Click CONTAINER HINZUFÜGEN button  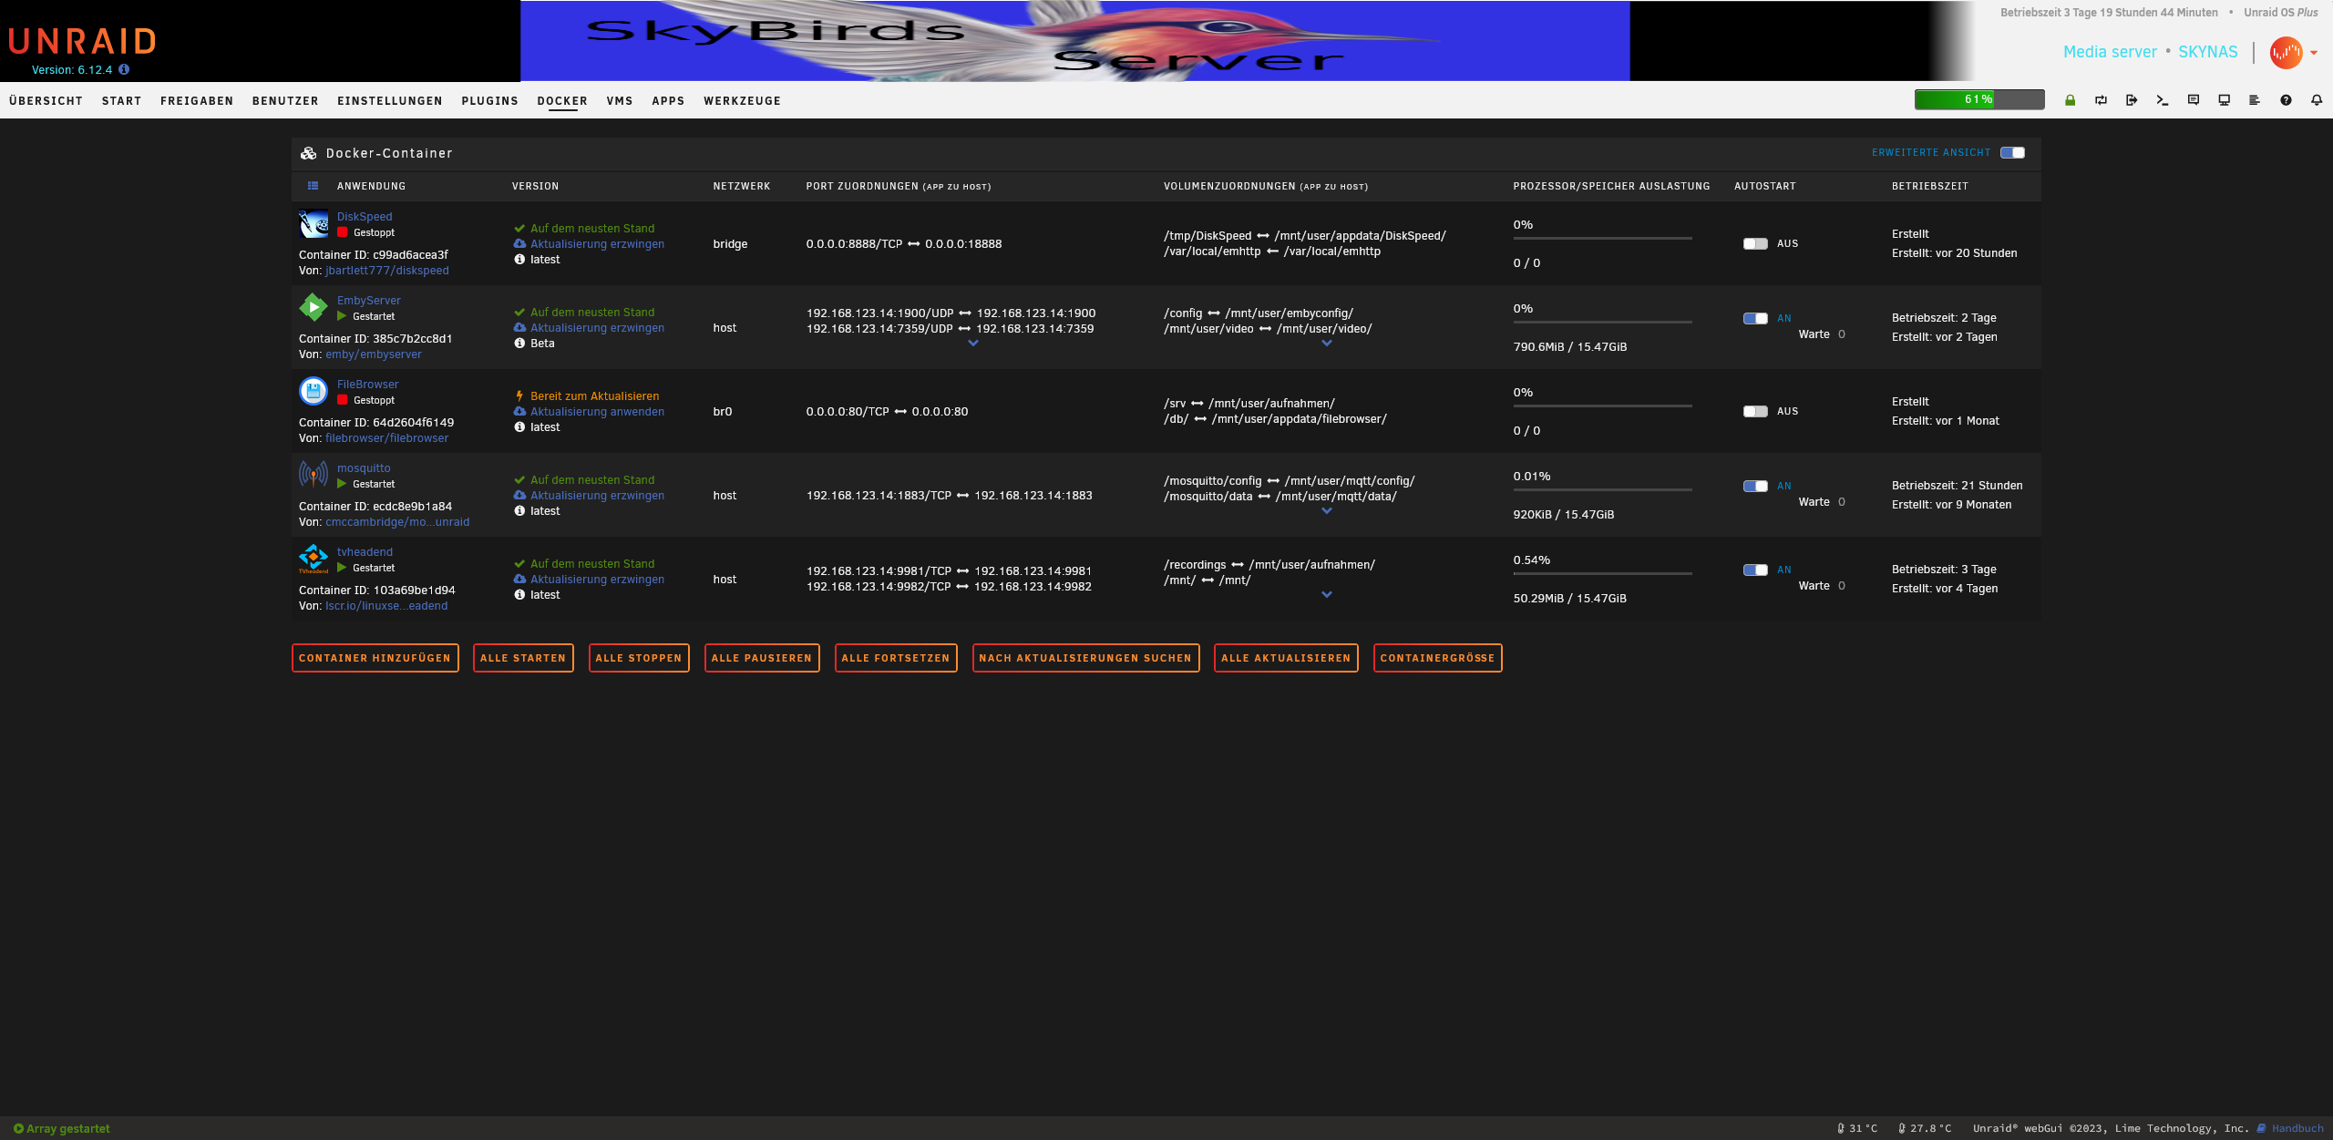tap(375, 658)
